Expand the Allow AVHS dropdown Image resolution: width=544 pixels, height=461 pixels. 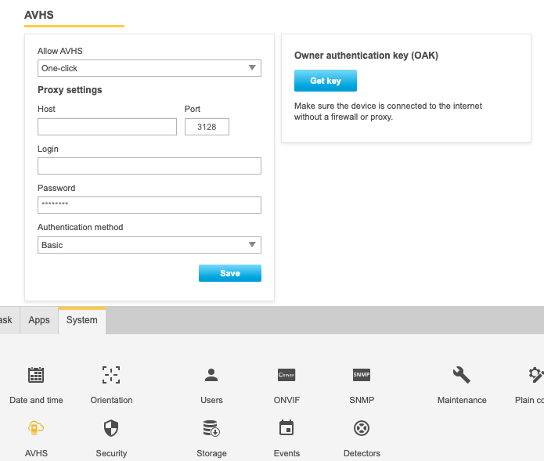(150, 68)
